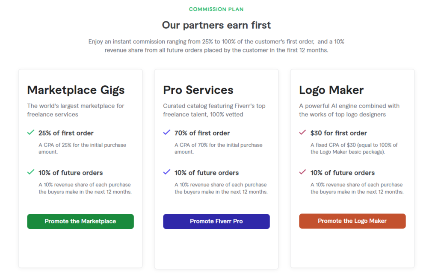Click red checkmark beside Logo Maker 10% future orders
Viewport: 438px width, 274px height.
pos(302,172)
